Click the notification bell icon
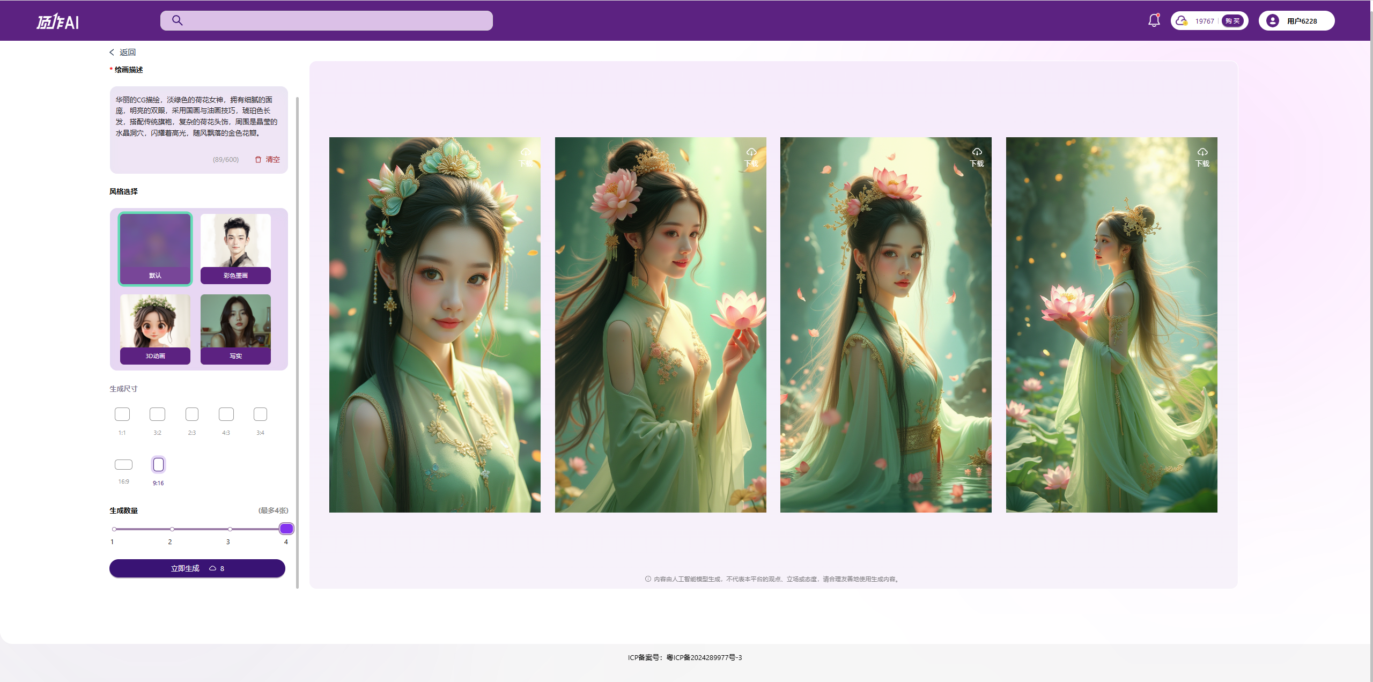The width and height of the screenshot is (1373, 682). (x=1154, y=21)
